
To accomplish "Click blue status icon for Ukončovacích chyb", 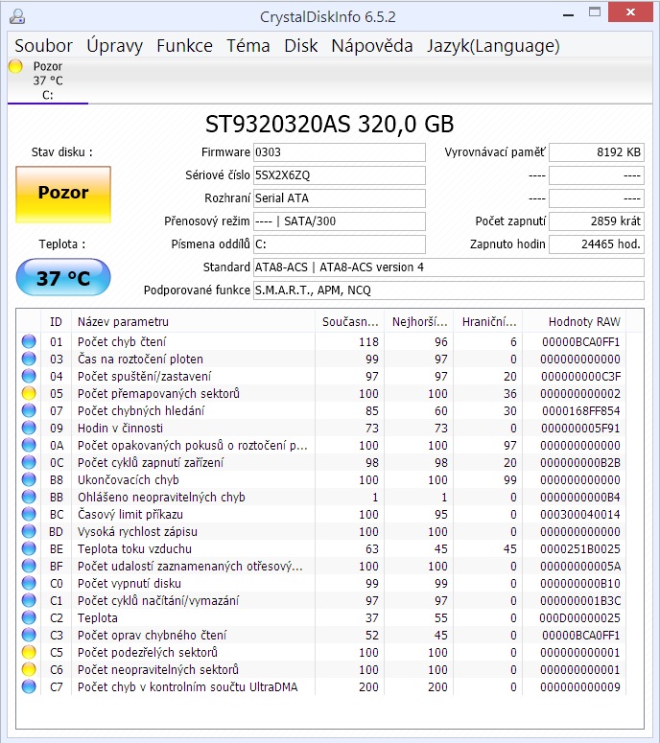I will [29, 479].
